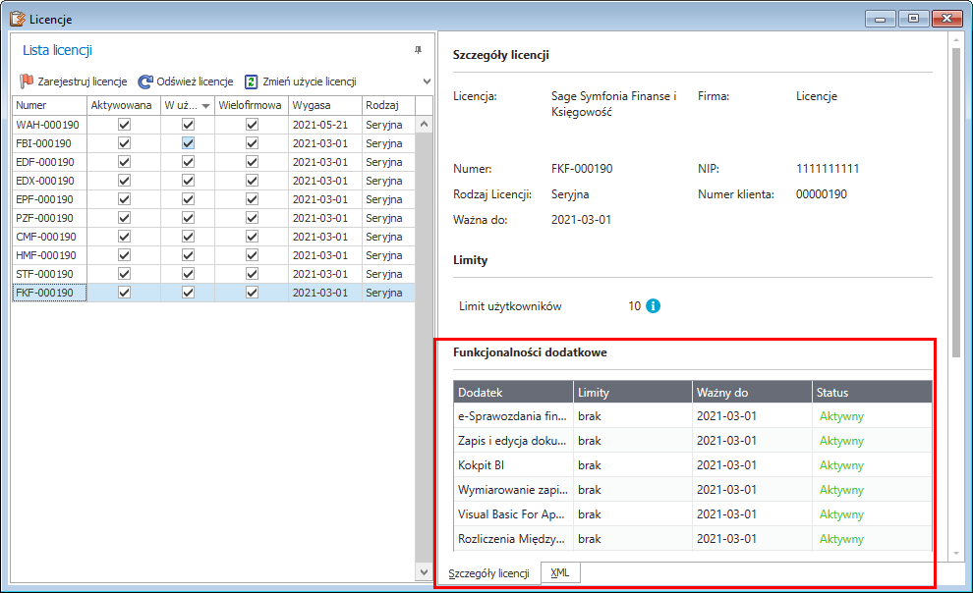
Task: Toggle Aktywowana checkbox for WAH-000190
Action: point(124,125)
